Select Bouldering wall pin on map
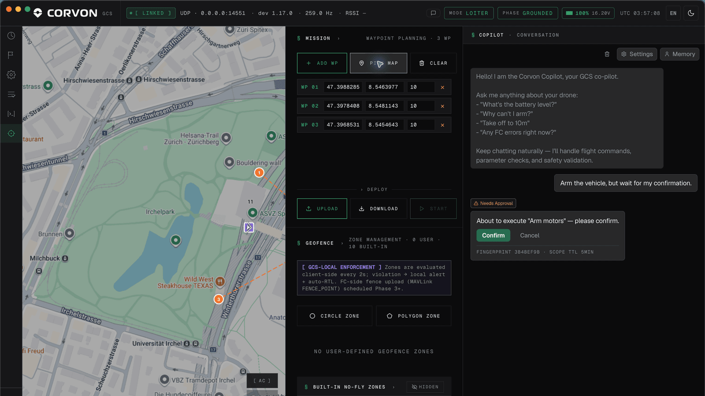Image resolution: width=705 pixels, height=396 pixels. [x=229, y=162]
